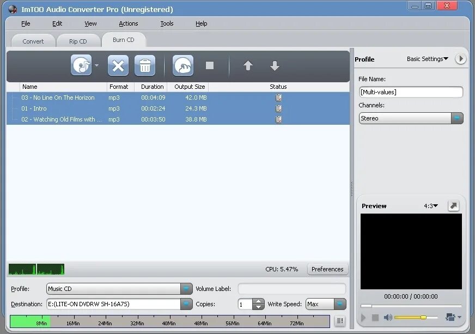Click the Remove selected item X icon
The image size is (475, 334).
[118, 65]
